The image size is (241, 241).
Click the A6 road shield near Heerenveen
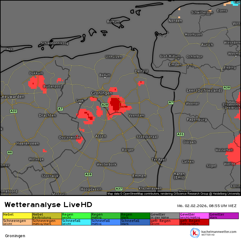point(10,153)
